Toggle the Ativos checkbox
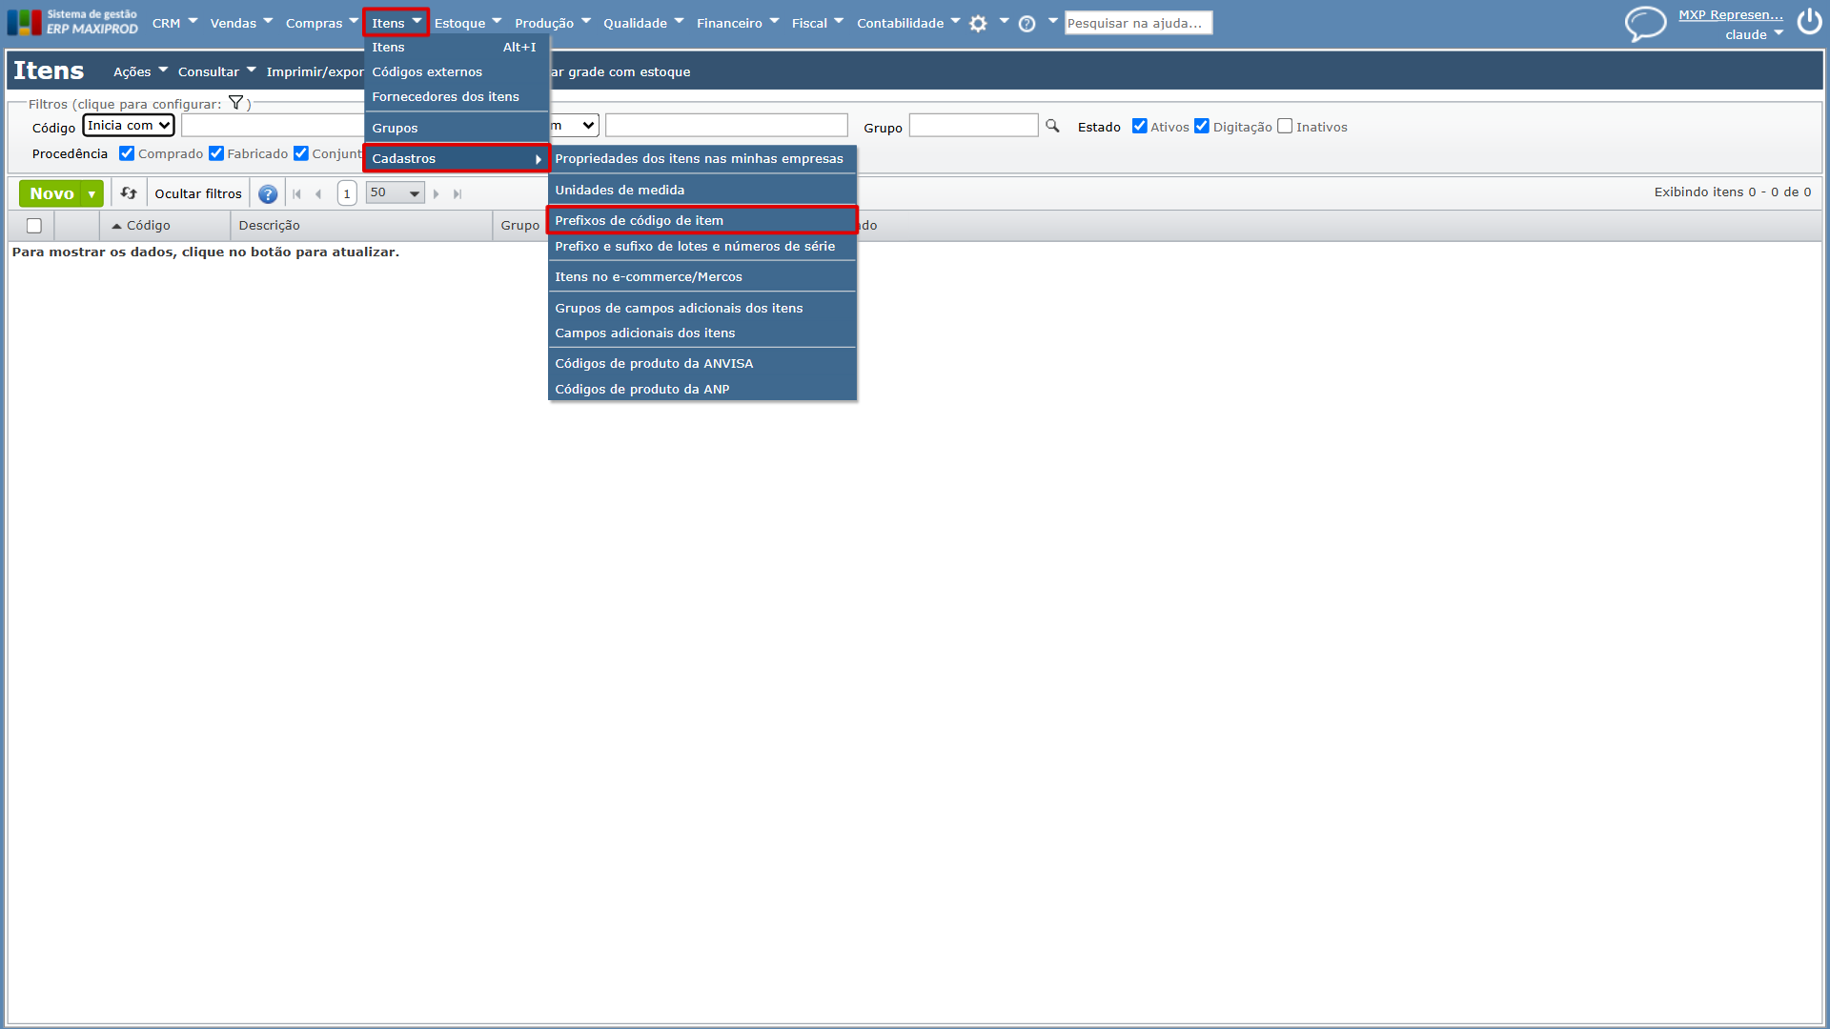 pyautogui.click(x=1139, y=126)
